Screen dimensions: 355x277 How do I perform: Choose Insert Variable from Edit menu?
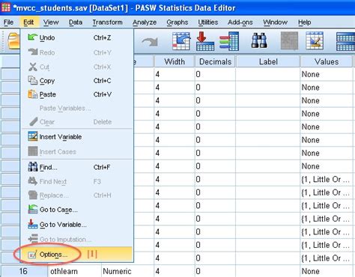point(77,137)
